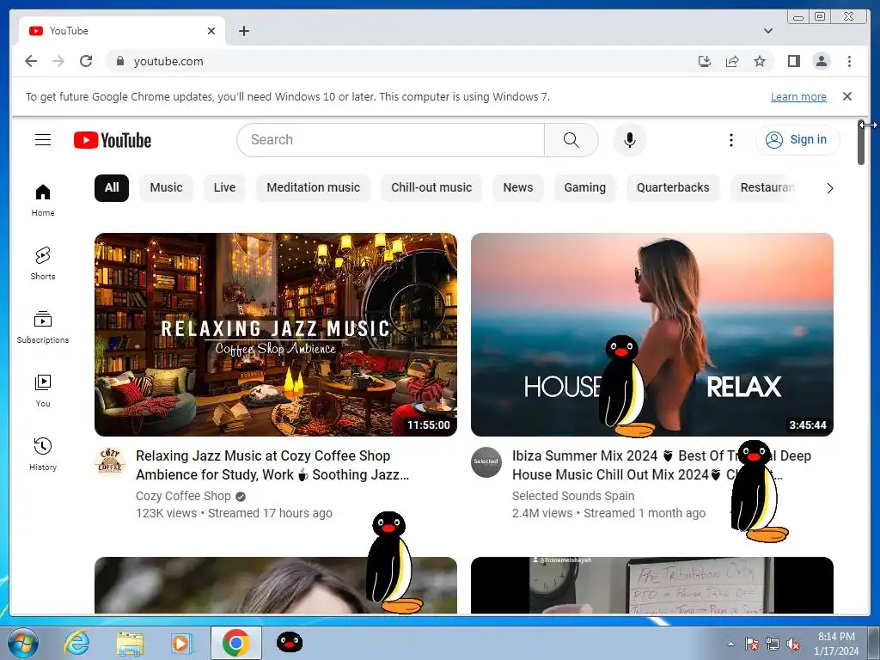880x660 pixels.
Task: Start voice search with microphone icon
Action: 630,140
